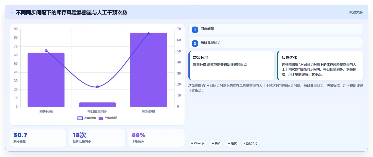The height and width of the screenshot is (157, 373).
Task: Click the line point above 每日批量同步 bar
Action: click(x=97, y=87)
